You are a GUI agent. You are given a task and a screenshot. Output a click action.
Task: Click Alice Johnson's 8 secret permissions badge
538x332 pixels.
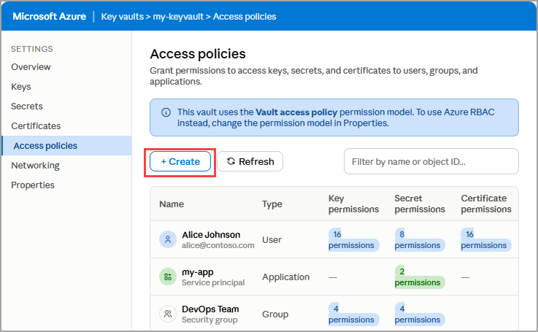420,240
